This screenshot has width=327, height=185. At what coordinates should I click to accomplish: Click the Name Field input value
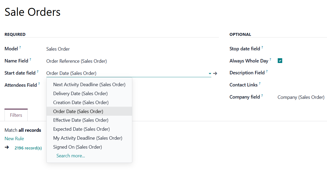click(76, 61)
